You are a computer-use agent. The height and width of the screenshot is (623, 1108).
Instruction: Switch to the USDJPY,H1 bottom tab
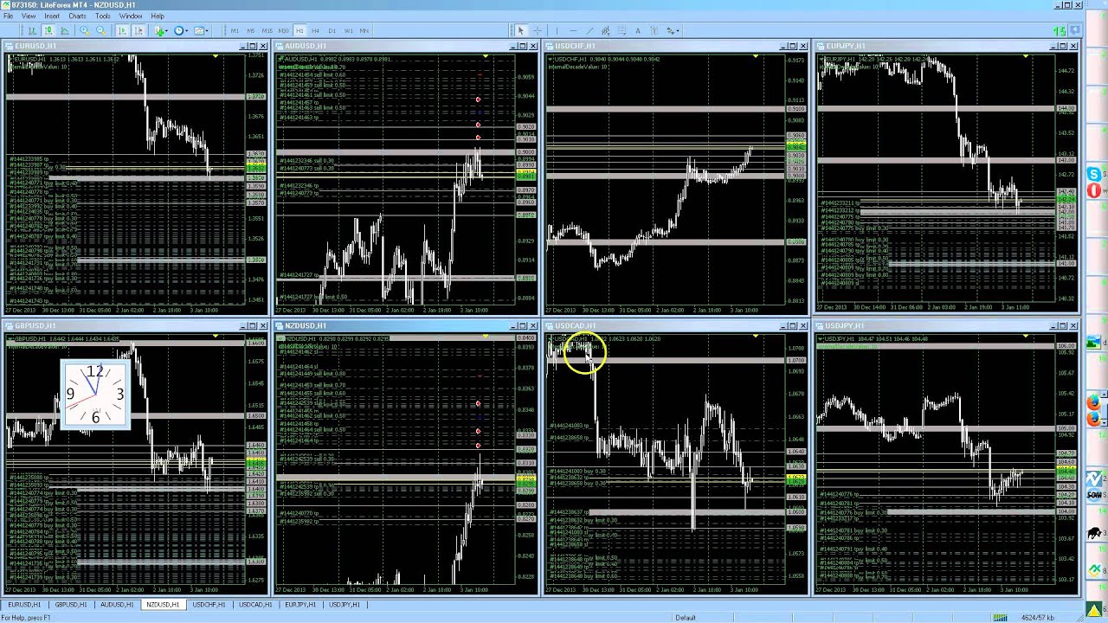tap(345, 605)
